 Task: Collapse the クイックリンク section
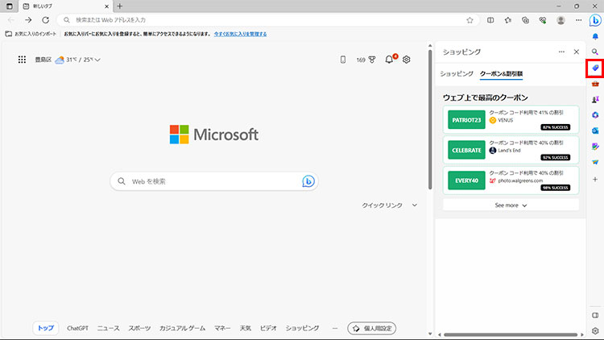click(415, 205)
